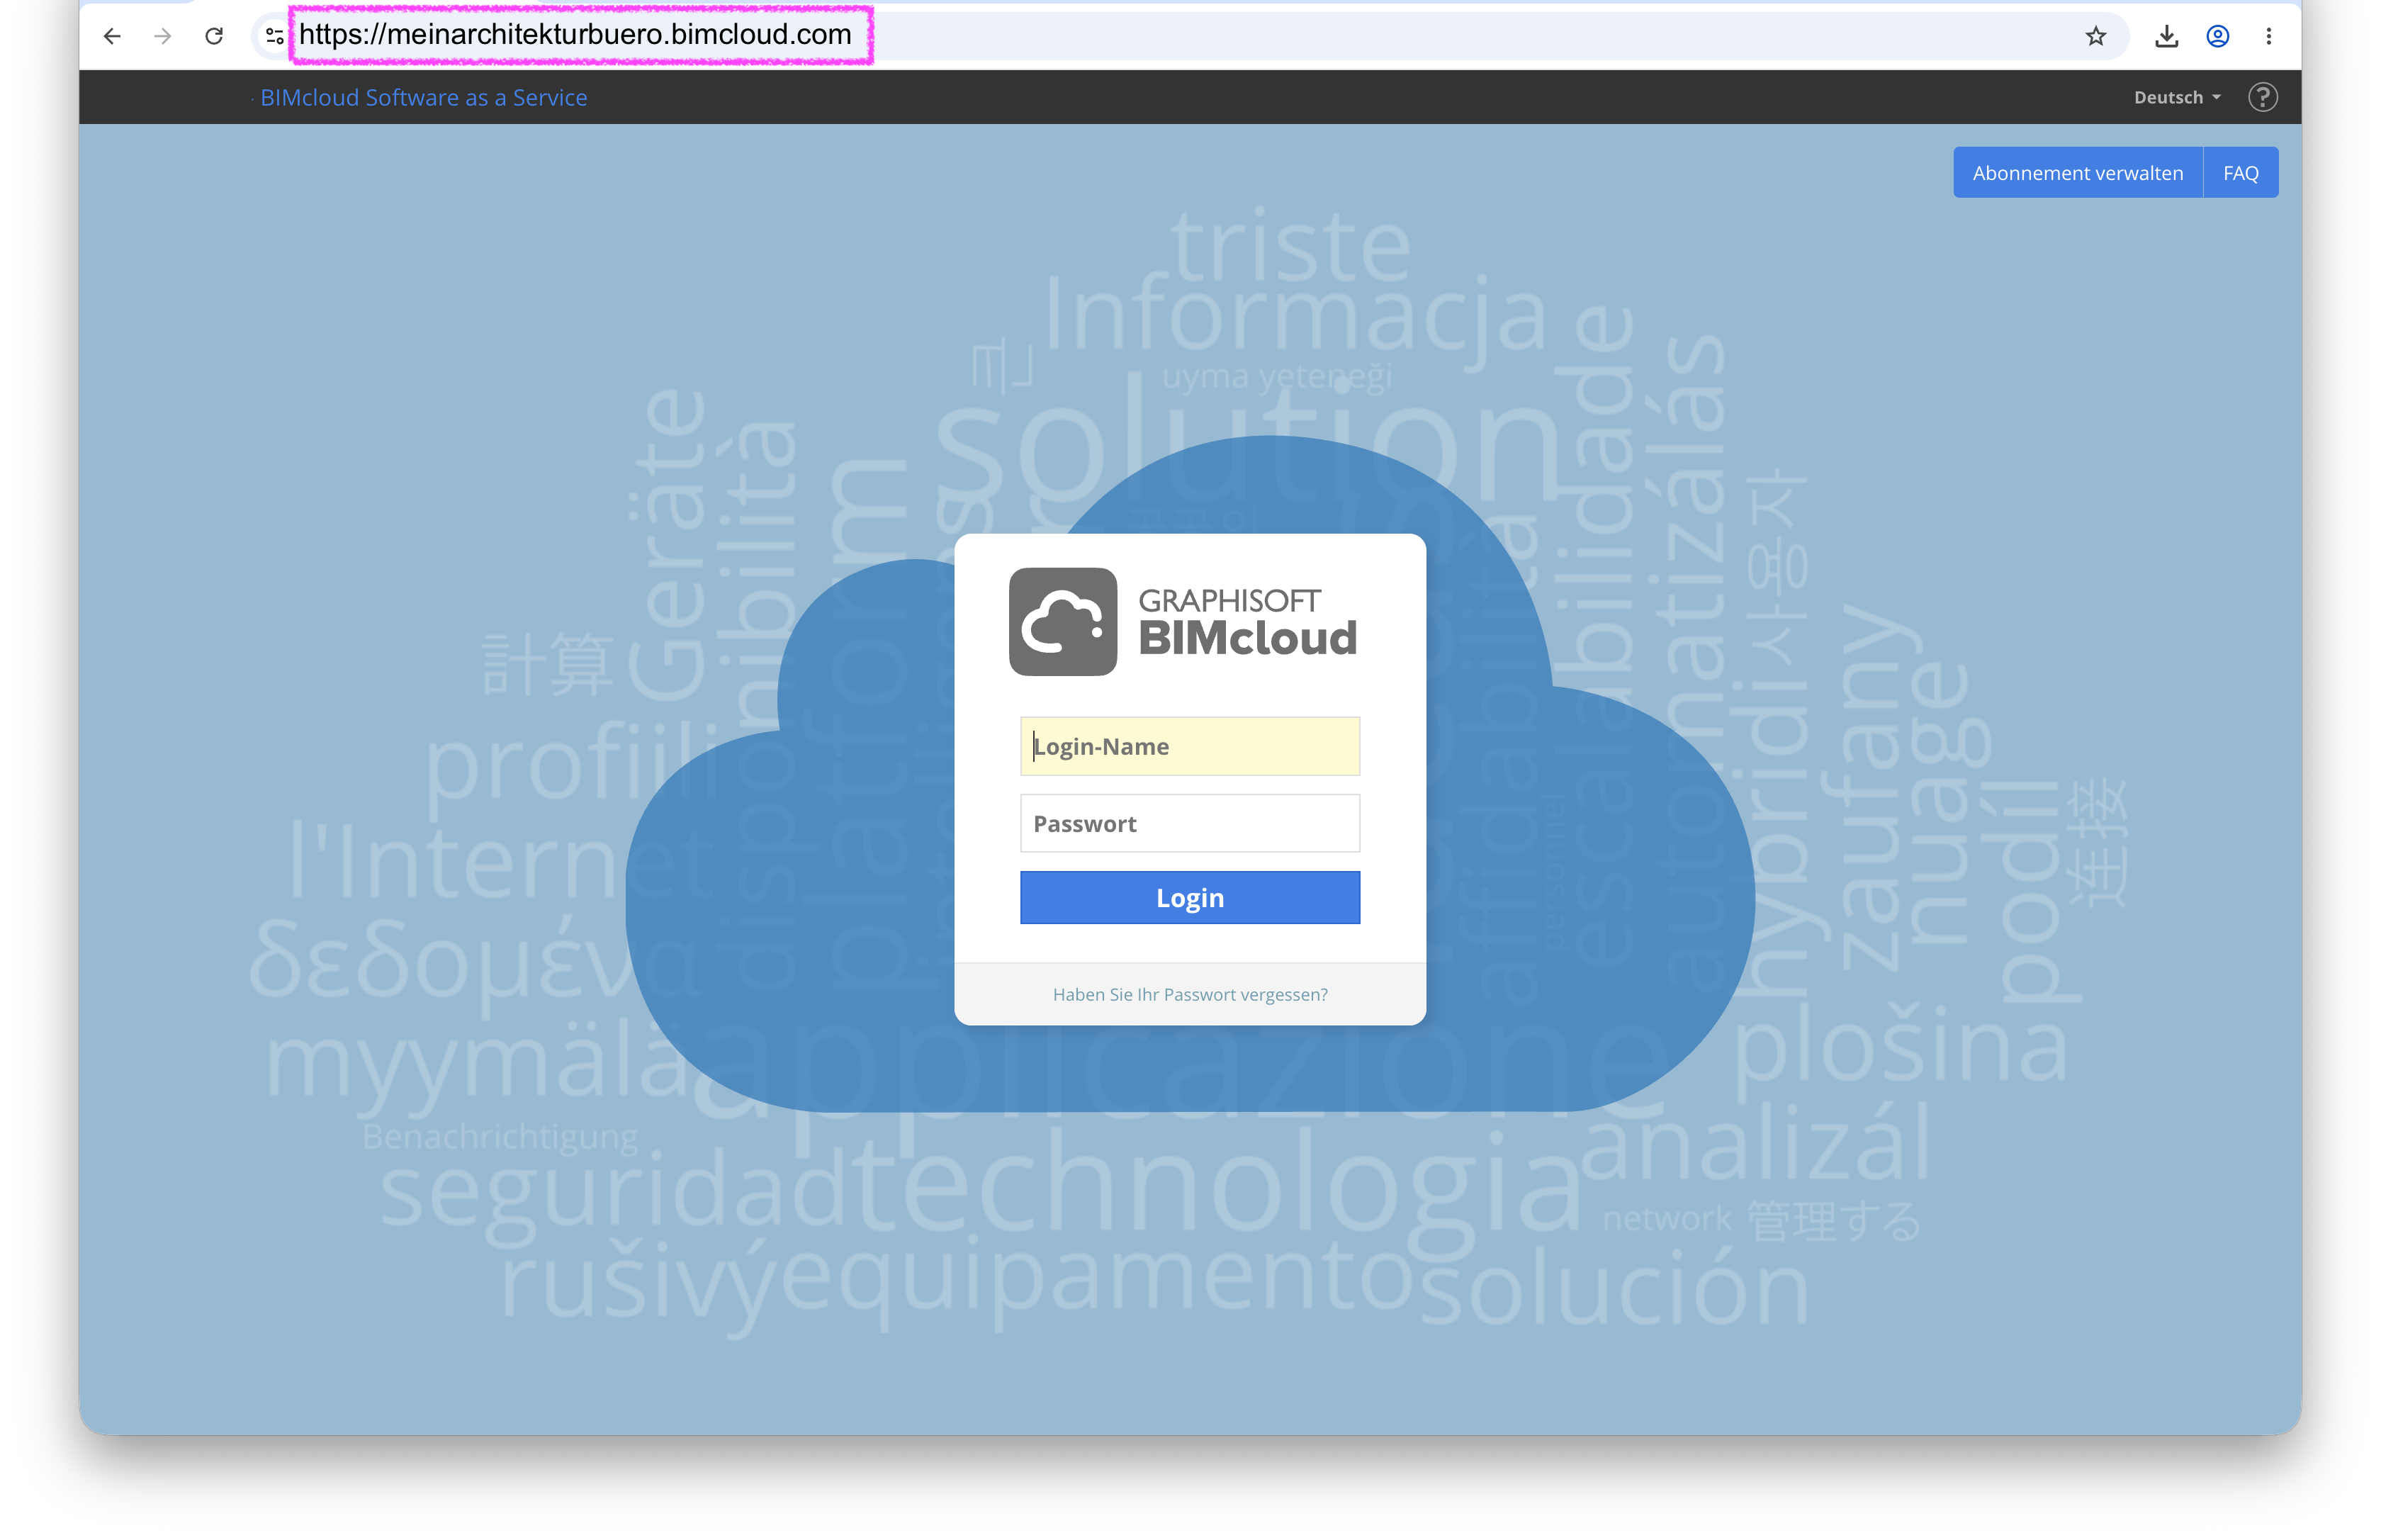
Task: Open the help question mark icon
Action: [x=2262, y=97]
